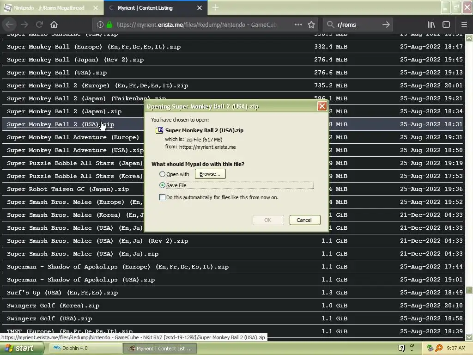Open Superman Shadow of Apokolips (Europe) link

click(118, 267)
